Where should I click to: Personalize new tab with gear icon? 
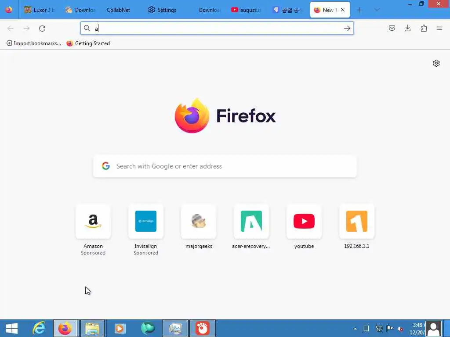pyautogui.click(x=436, y=63)
